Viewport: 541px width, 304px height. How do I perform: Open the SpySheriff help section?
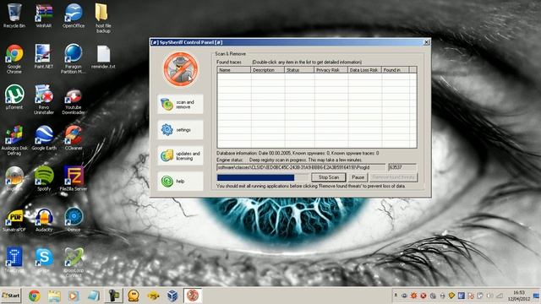click(180, 182)
